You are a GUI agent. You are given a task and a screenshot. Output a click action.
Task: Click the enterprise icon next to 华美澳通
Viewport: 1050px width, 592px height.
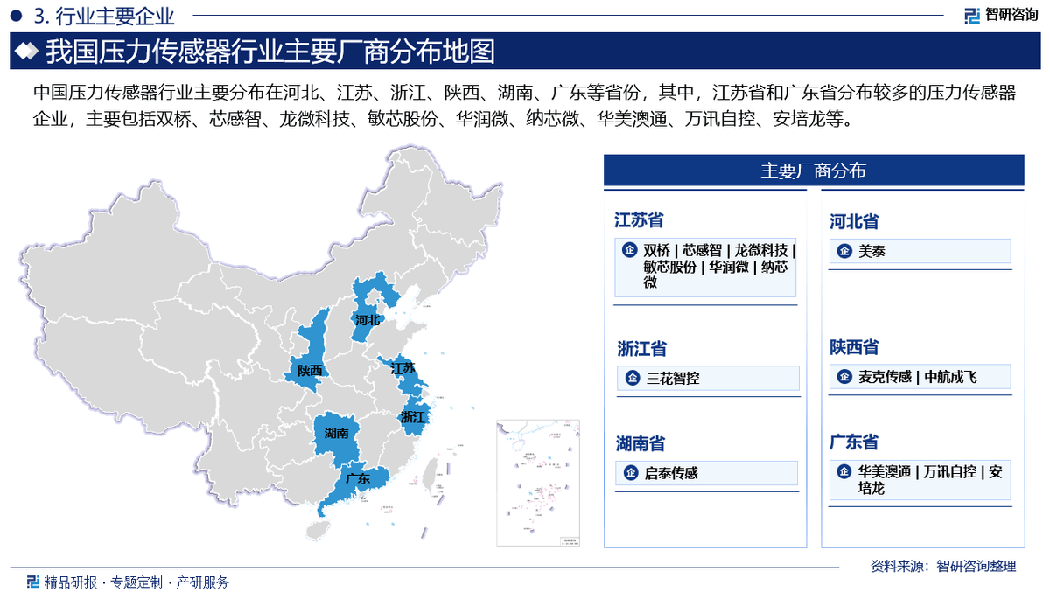point(844,472)
